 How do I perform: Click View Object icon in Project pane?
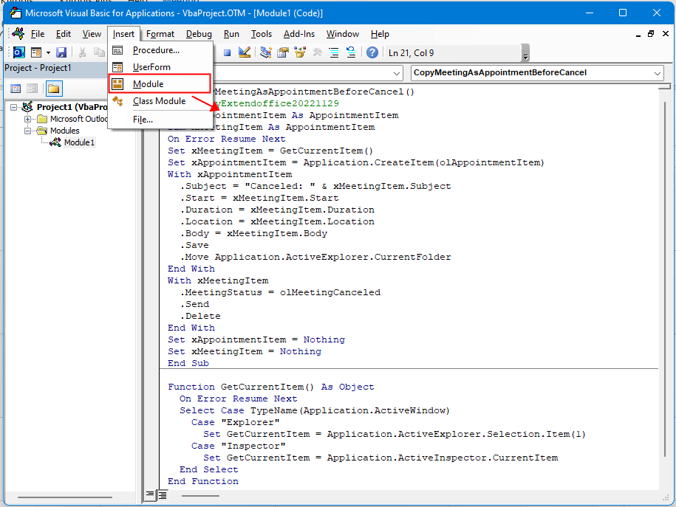point(33,89)
